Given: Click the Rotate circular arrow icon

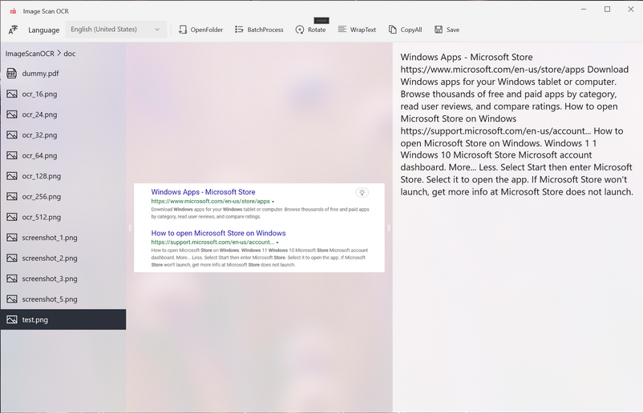Looking at the screenshot, I should (300, 30).
